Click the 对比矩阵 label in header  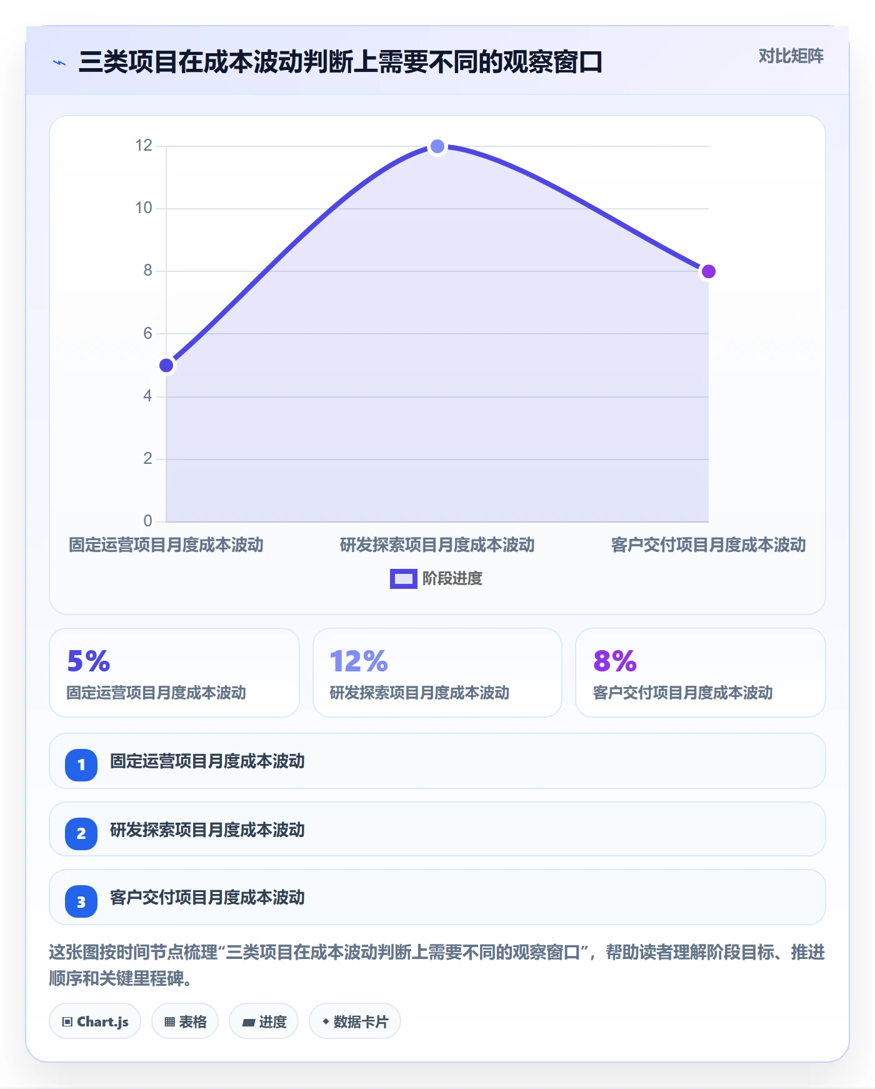(x=791, y=56)
